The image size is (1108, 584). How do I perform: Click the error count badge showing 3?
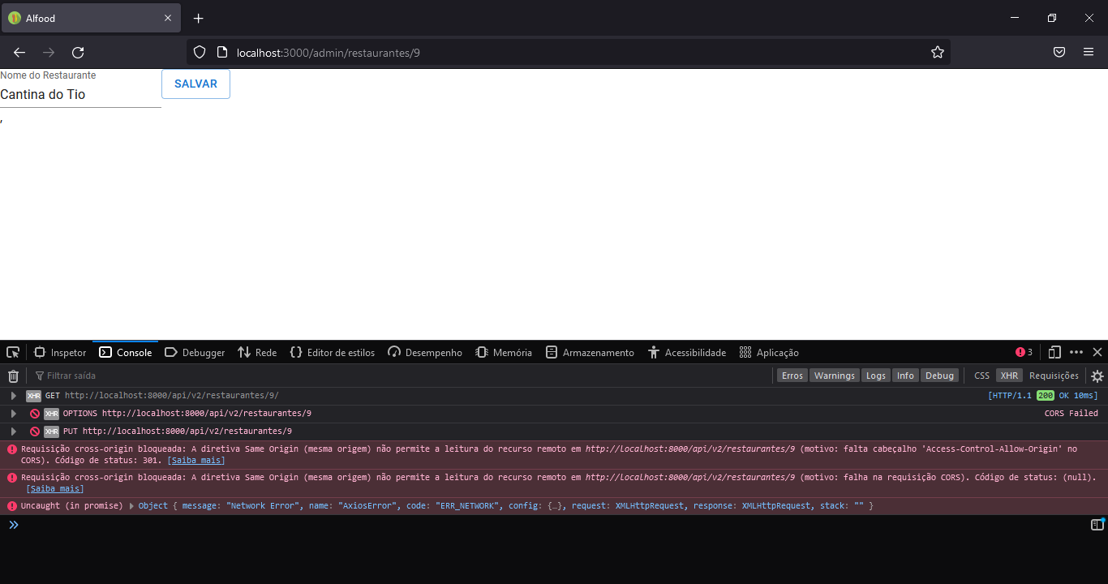(1024, 352)
